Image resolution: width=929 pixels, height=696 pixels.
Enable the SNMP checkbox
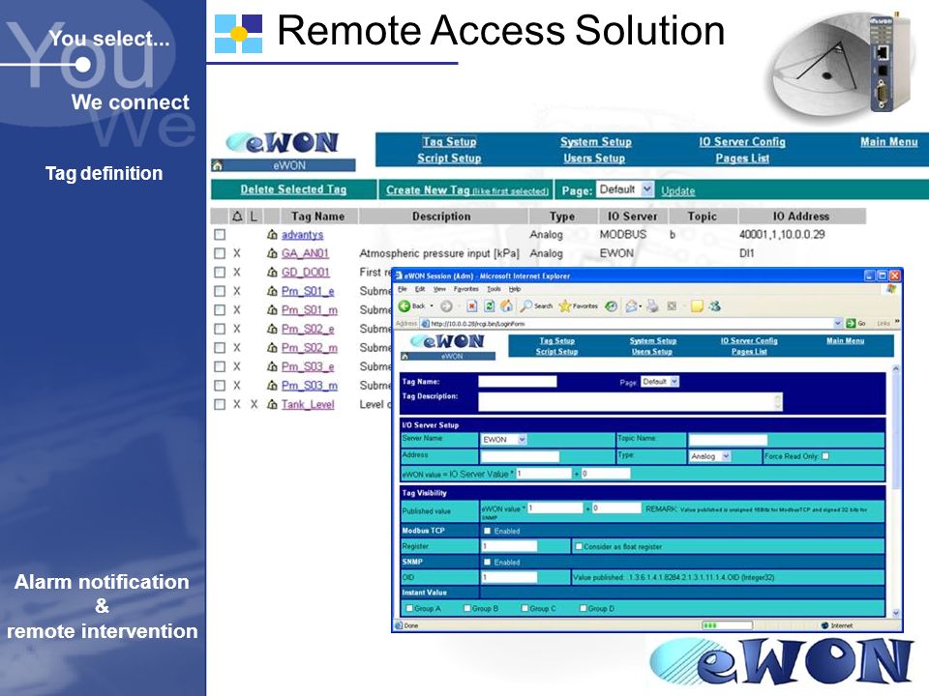487,562
